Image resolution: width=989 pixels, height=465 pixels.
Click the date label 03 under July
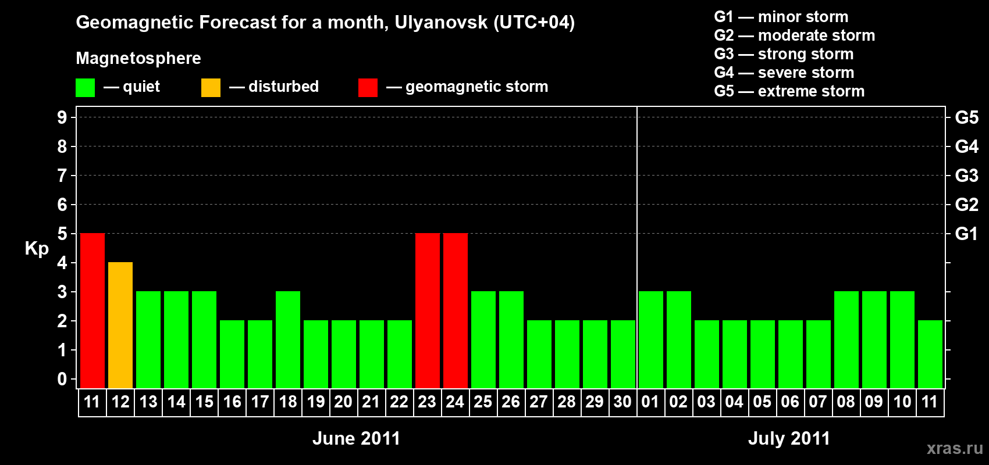pos(706,402)
